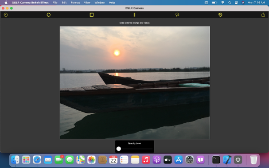Open Calendar from the Dock
The width and height of the screenshot is (269, 168).
113,160
